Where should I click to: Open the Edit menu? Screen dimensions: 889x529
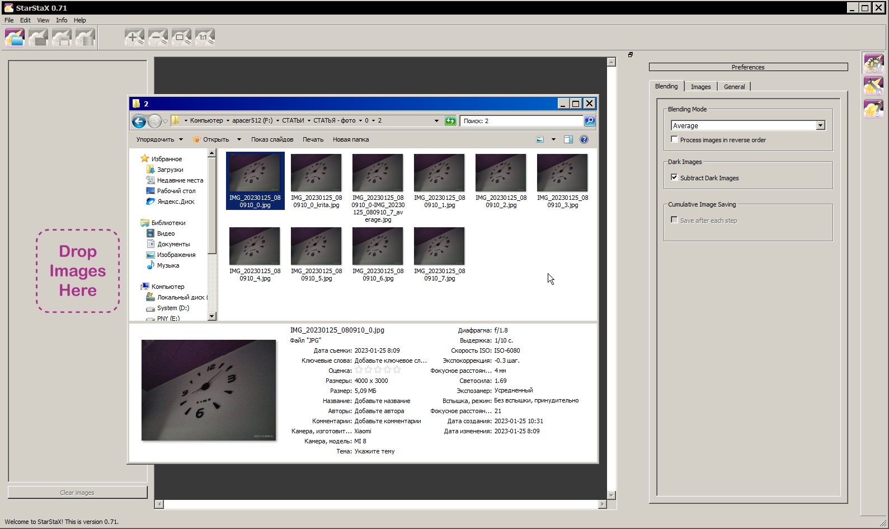coord(25,20)
